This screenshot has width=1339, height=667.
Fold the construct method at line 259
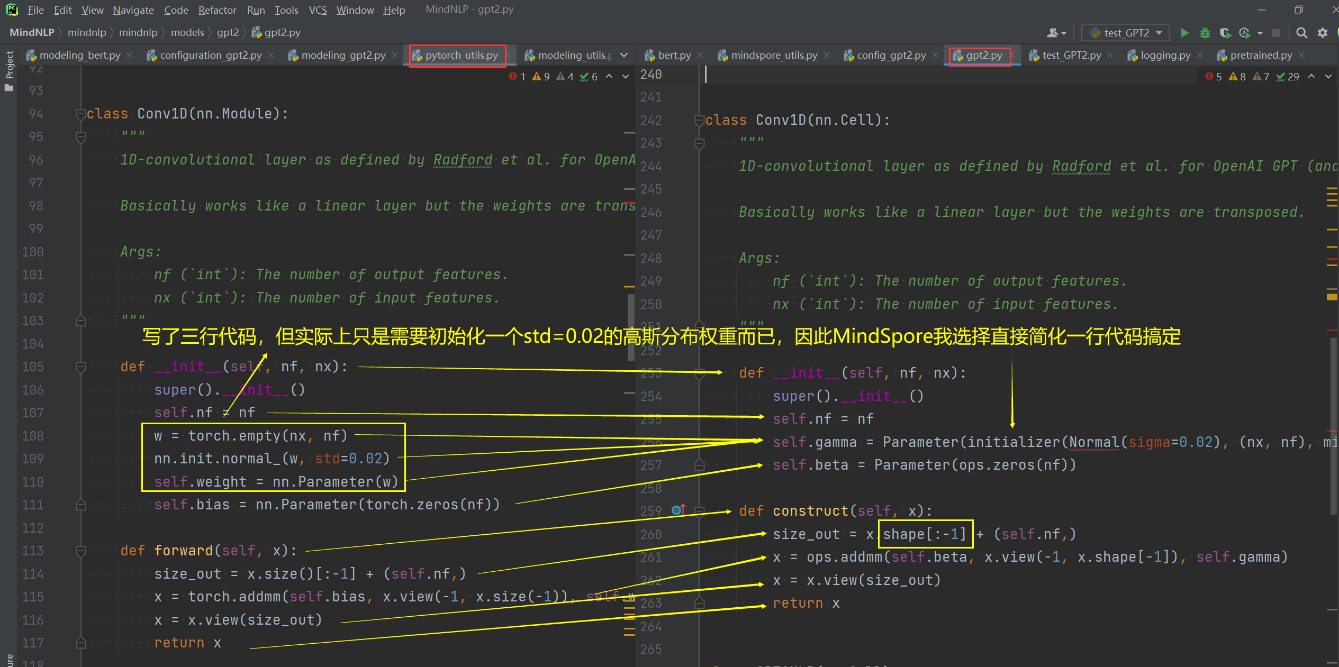[699, 511]
